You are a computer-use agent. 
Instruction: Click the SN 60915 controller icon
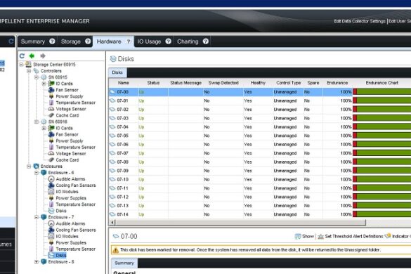44,77
